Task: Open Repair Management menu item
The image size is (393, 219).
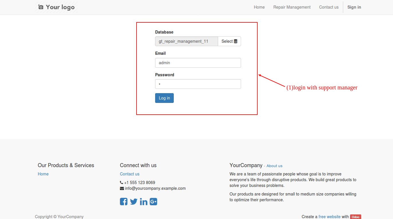Action: pyautogui.click(x=292, y=7)
